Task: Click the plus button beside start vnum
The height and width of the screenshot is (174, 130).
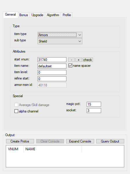Action: (x=79, y=60)
